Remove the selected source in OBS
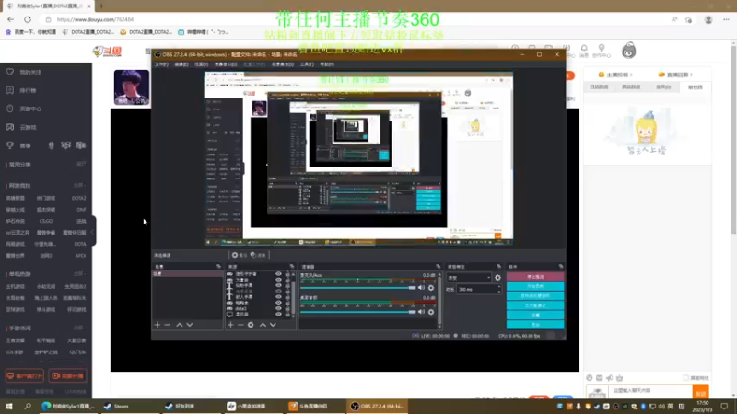737x414 pixels. [x=240, y=325]
